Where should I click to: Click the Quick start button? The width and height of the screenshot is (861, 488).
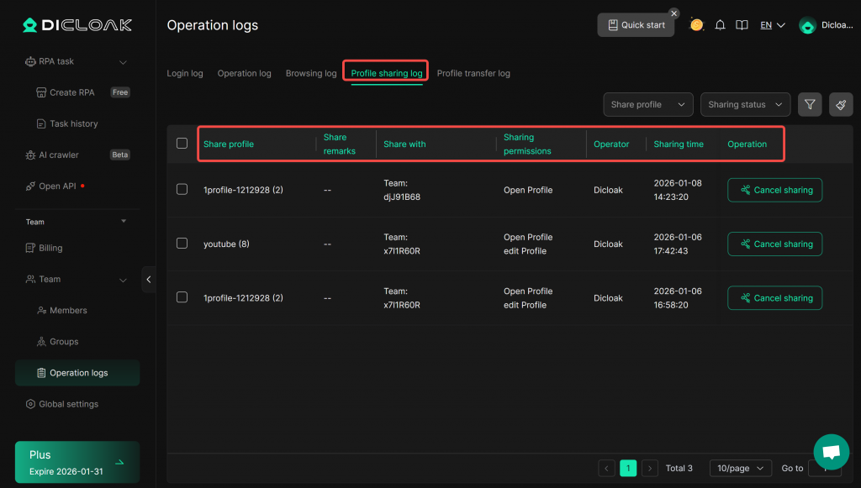click(636, 25)
